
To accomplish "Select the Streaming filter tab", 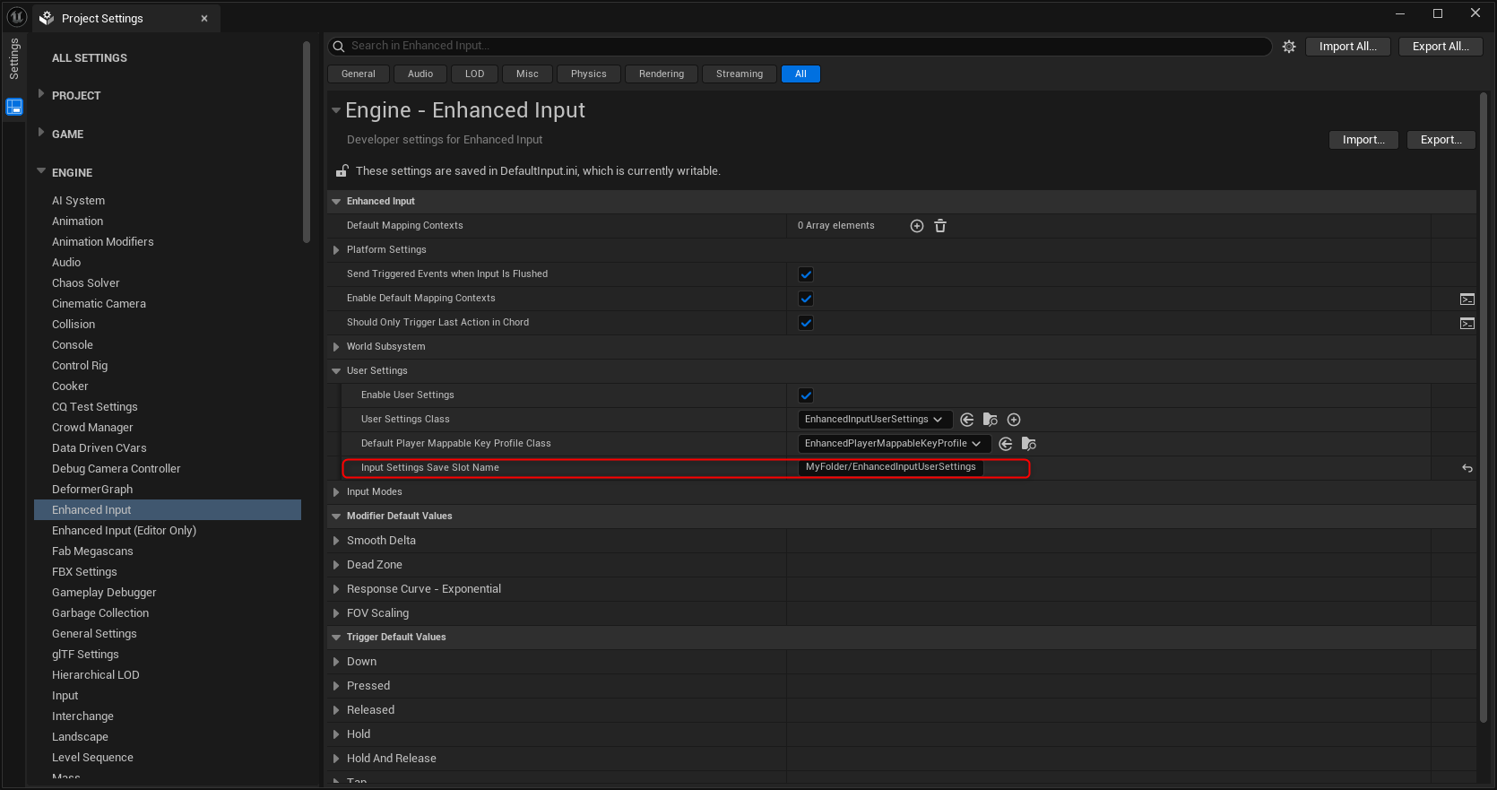I will tap(740, 74).
